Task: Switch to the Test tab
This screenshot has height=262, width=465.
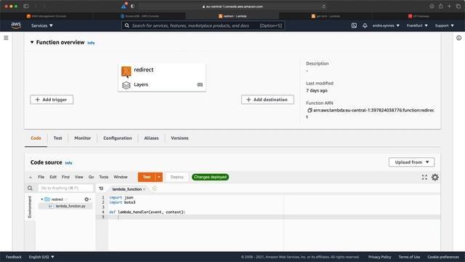Action: (57, 138)
